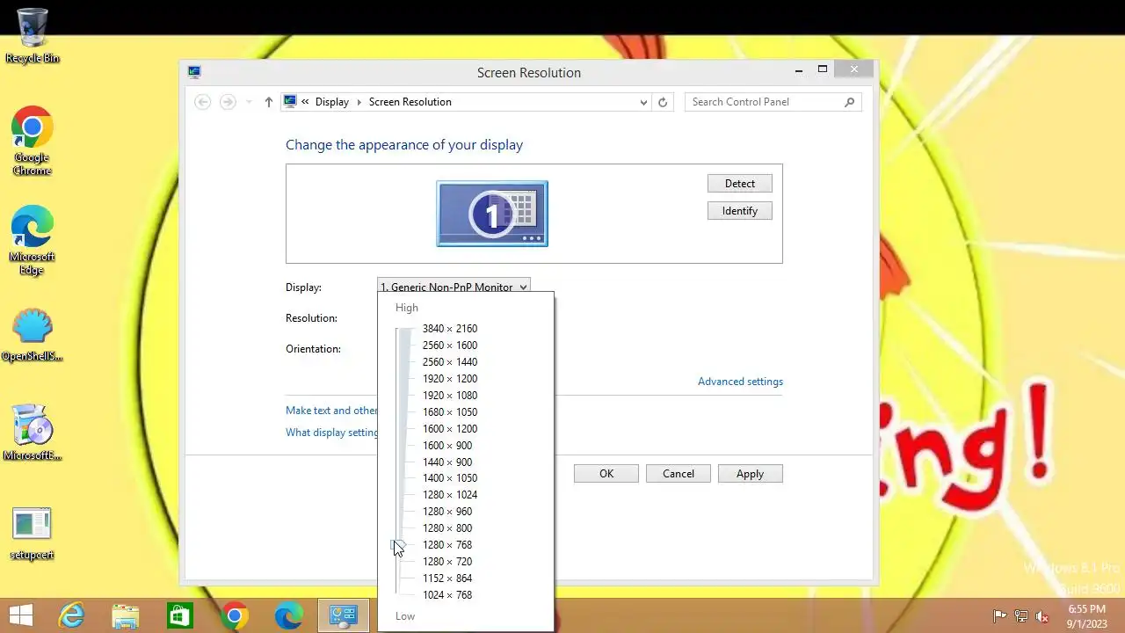
Task: Select 1400 × 1050 resolution
Action: tap(450, 478)
